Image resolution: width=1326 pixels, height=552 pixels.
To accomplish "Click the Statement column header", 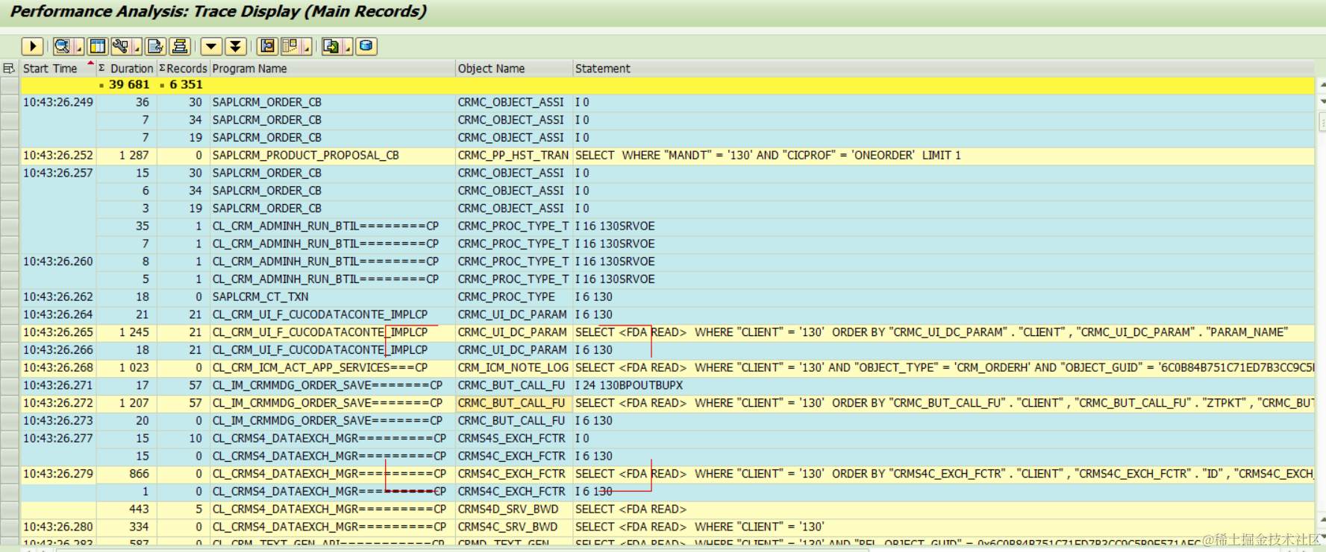I will pos(943,69).
